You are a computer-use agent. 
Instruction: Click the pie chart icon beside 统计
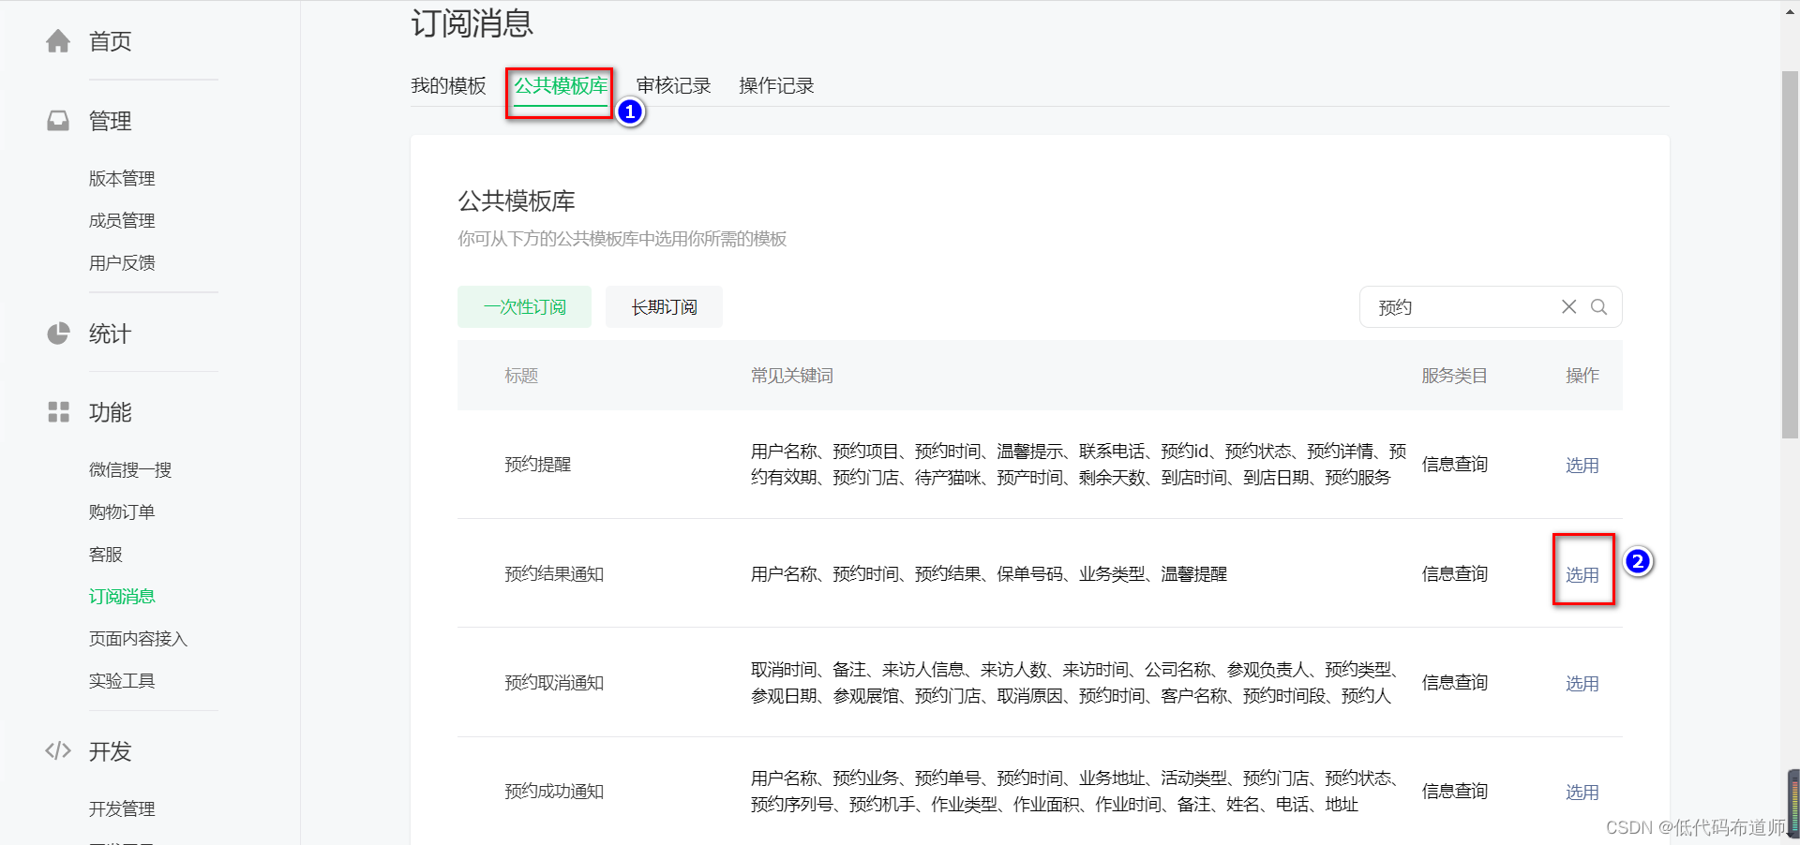point(58,334)
